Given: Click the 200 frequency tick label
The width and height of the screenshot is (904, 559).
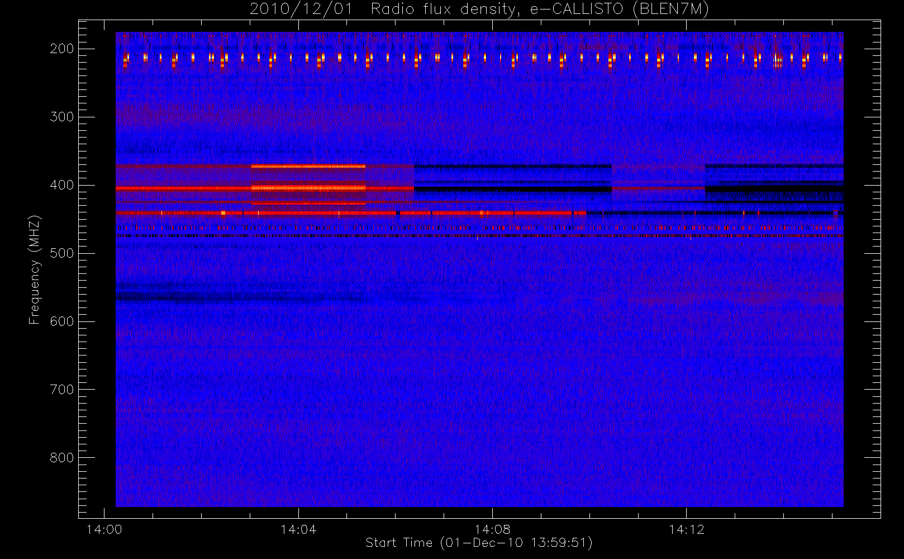Looking at the screenshot, I should [x=61, y=49].
